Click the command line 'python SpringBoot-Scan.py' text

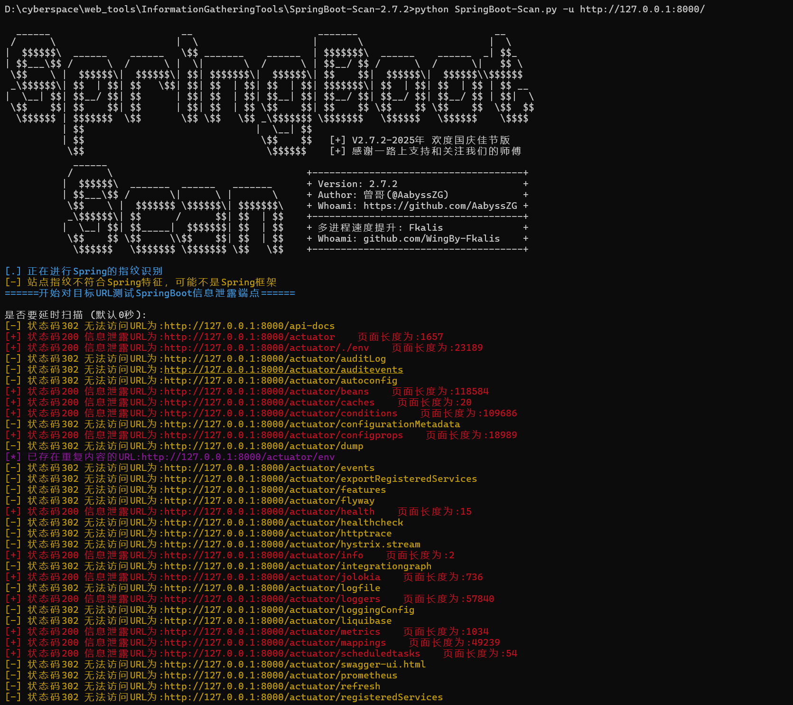tap(485, 9)
